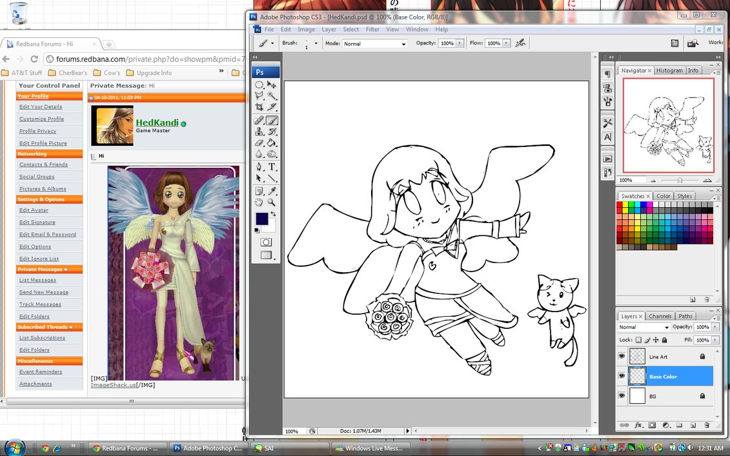The image size is (730, 456).
Task: Select the Type tool
Action: coord(272,166)
